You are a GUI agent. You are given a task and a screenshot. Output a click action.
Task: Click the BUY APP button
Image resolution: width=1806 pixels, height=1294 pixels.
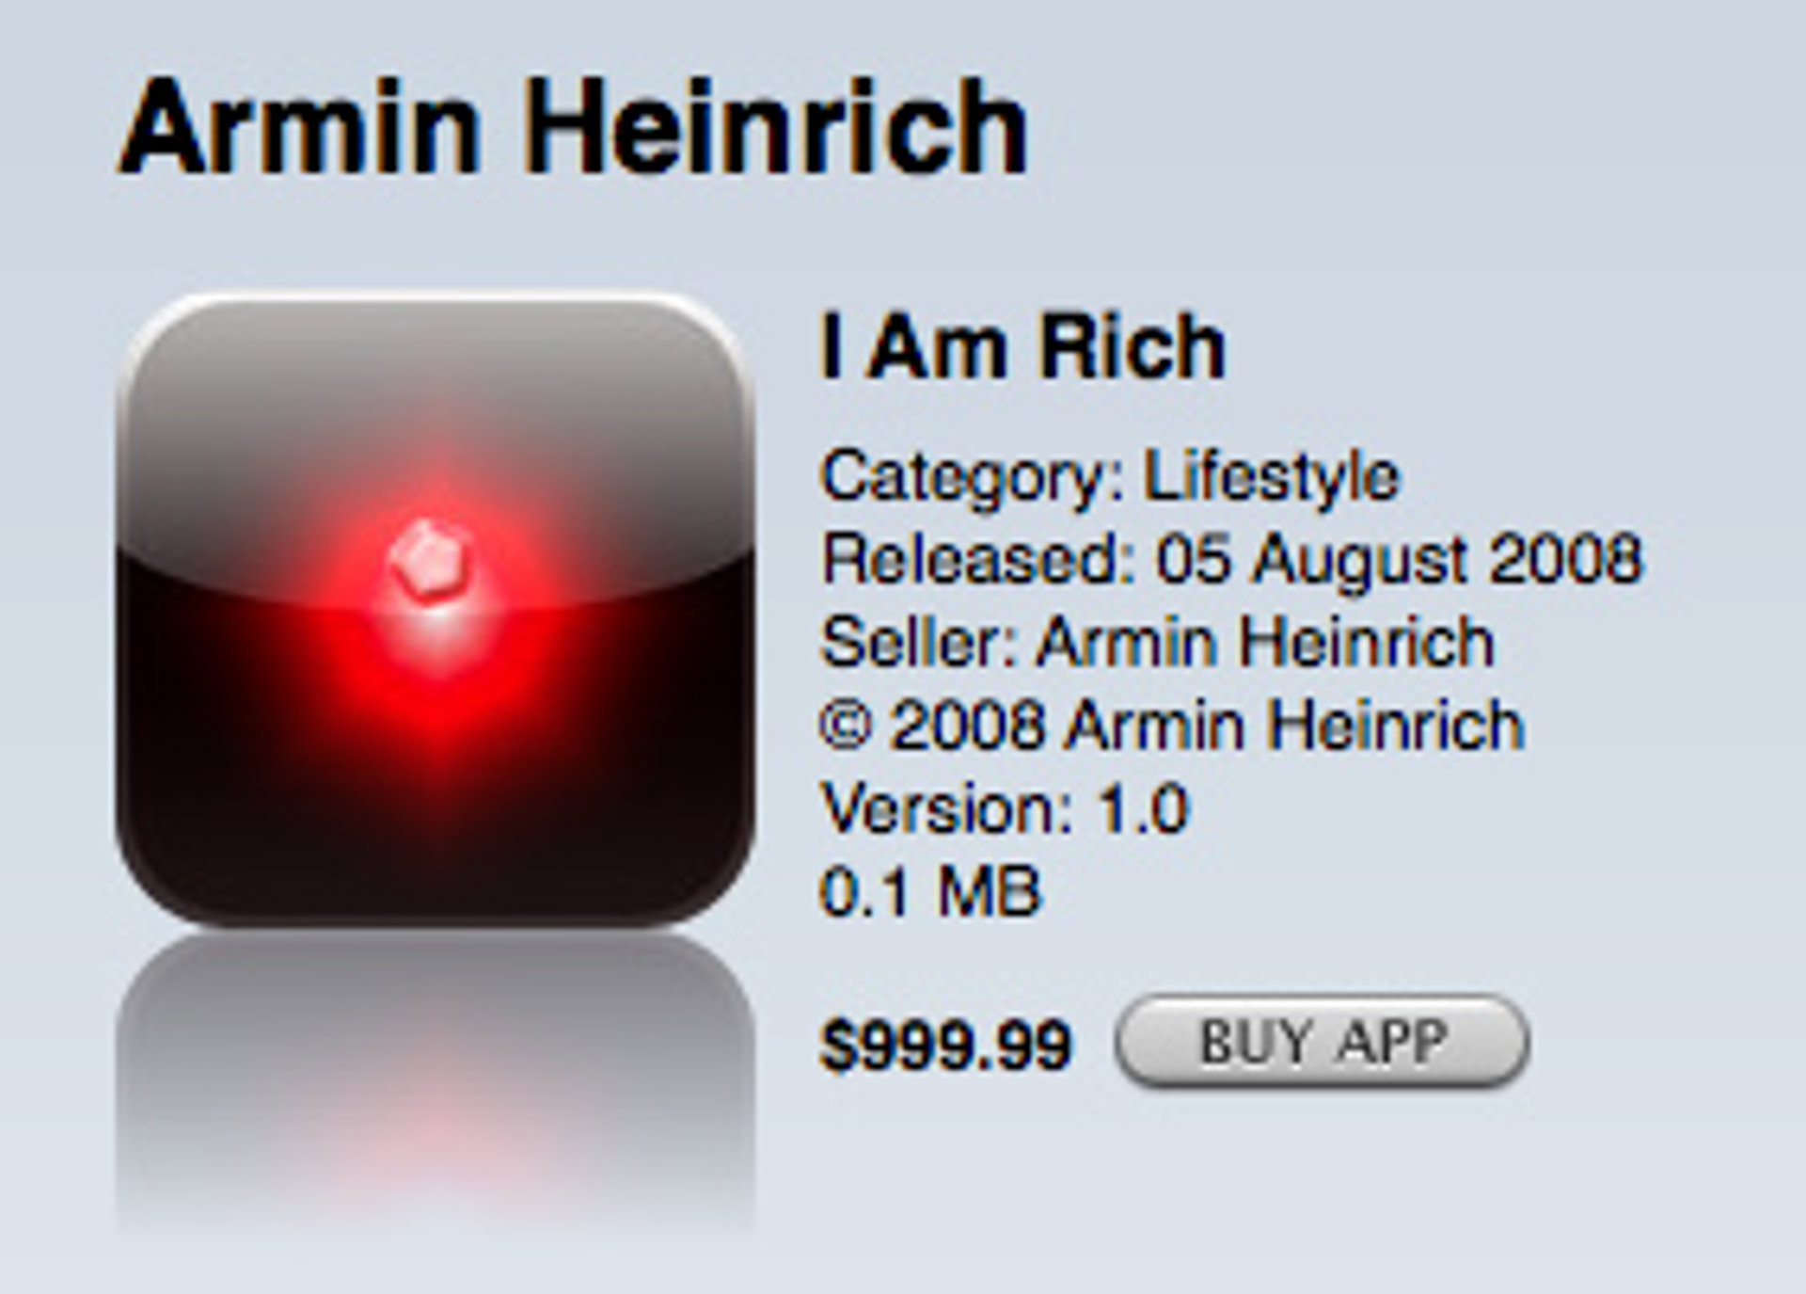point(1322,1042)
